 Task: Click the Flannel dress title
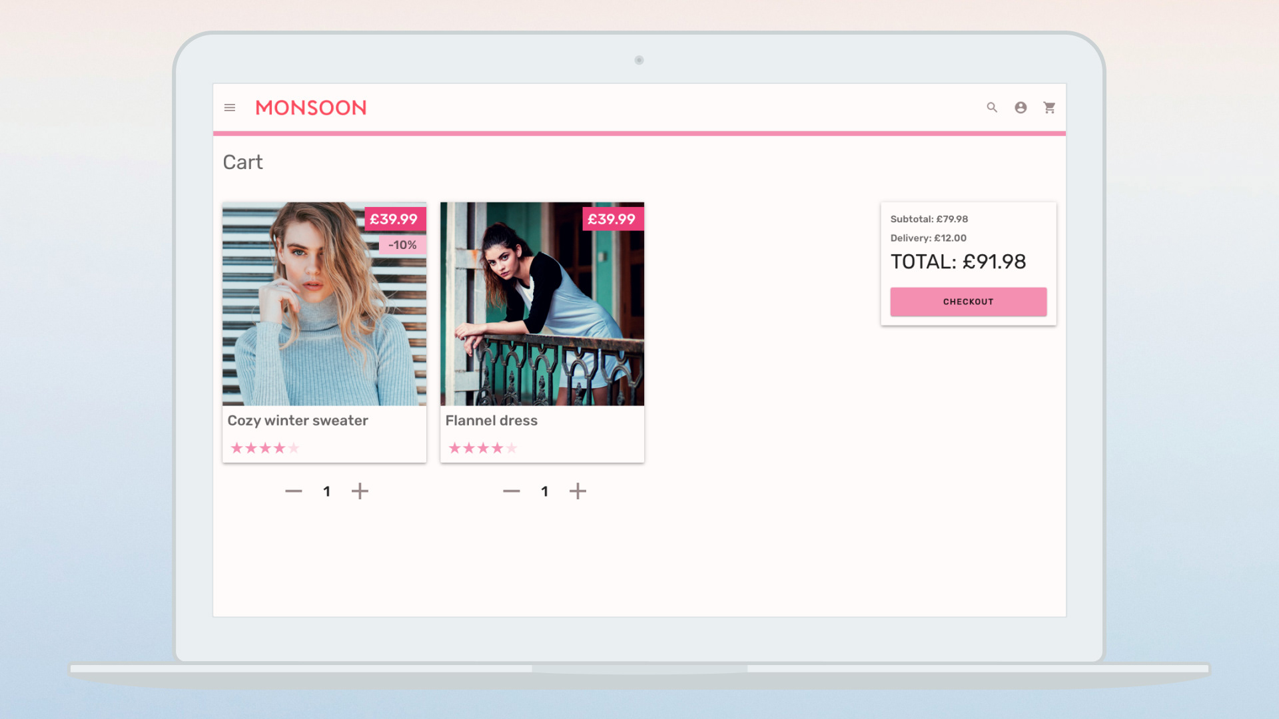(x=492, y=421)
